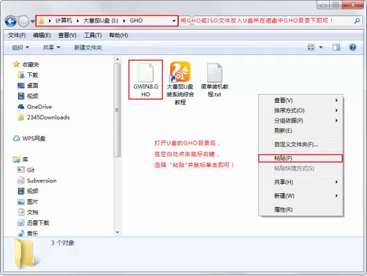This screenshot has width=367, height=276.
Task: Open Subversion library in sidebar
Action: click(37, 180)
